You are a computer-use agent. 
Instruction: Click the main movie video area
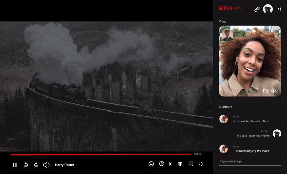(x=106, y=86)
